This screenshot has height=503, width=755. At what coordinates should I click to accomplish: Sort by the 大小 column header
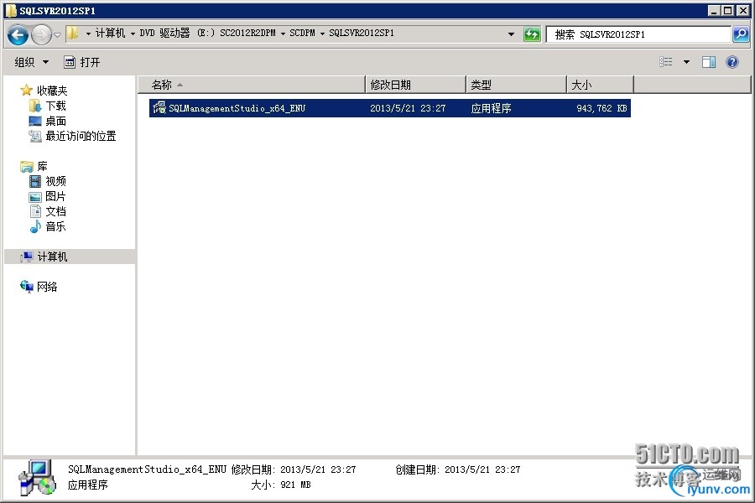600,85
